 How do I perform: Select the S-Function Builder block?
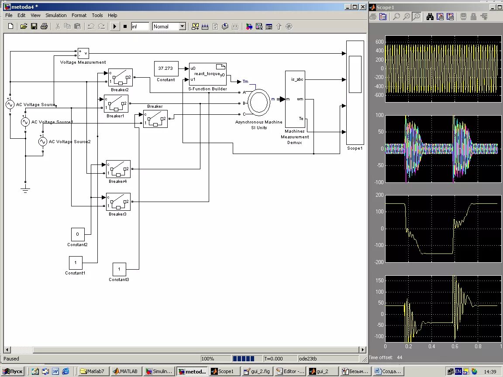[208, 74]
